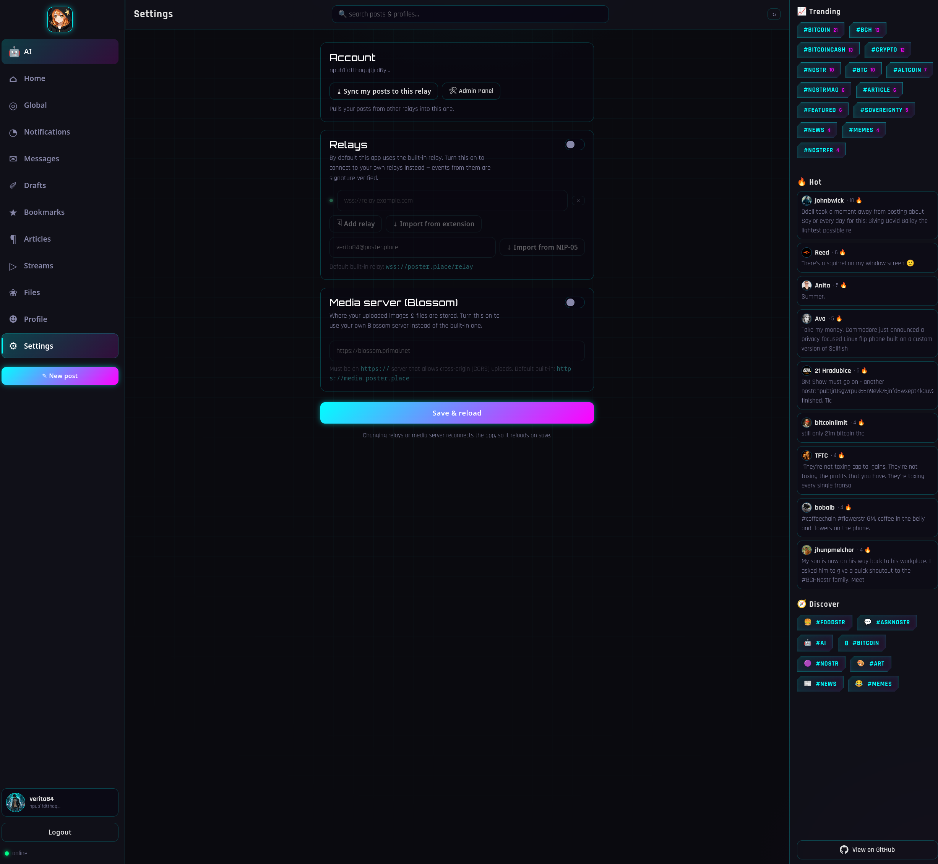The width and height of the screenshot is (938, 864).
Task: Open Discover #NOSTR tag
Action: pyautogui.click(x=821, y=663)
